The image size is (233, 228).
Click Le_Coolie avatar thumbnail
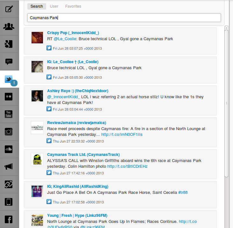coord(37,67)
